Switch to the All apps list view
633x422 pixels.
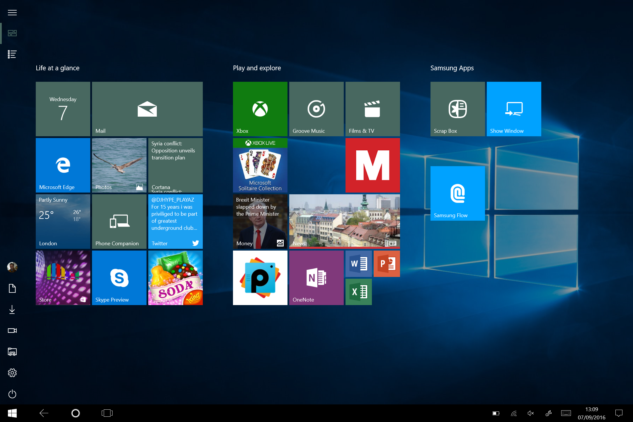pyautogui.click(x=12, y=54)
